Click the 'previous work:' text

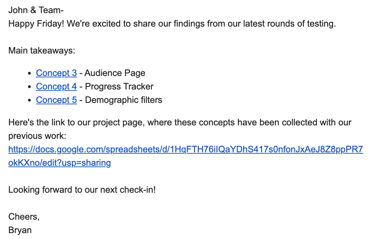coord(37,136)
